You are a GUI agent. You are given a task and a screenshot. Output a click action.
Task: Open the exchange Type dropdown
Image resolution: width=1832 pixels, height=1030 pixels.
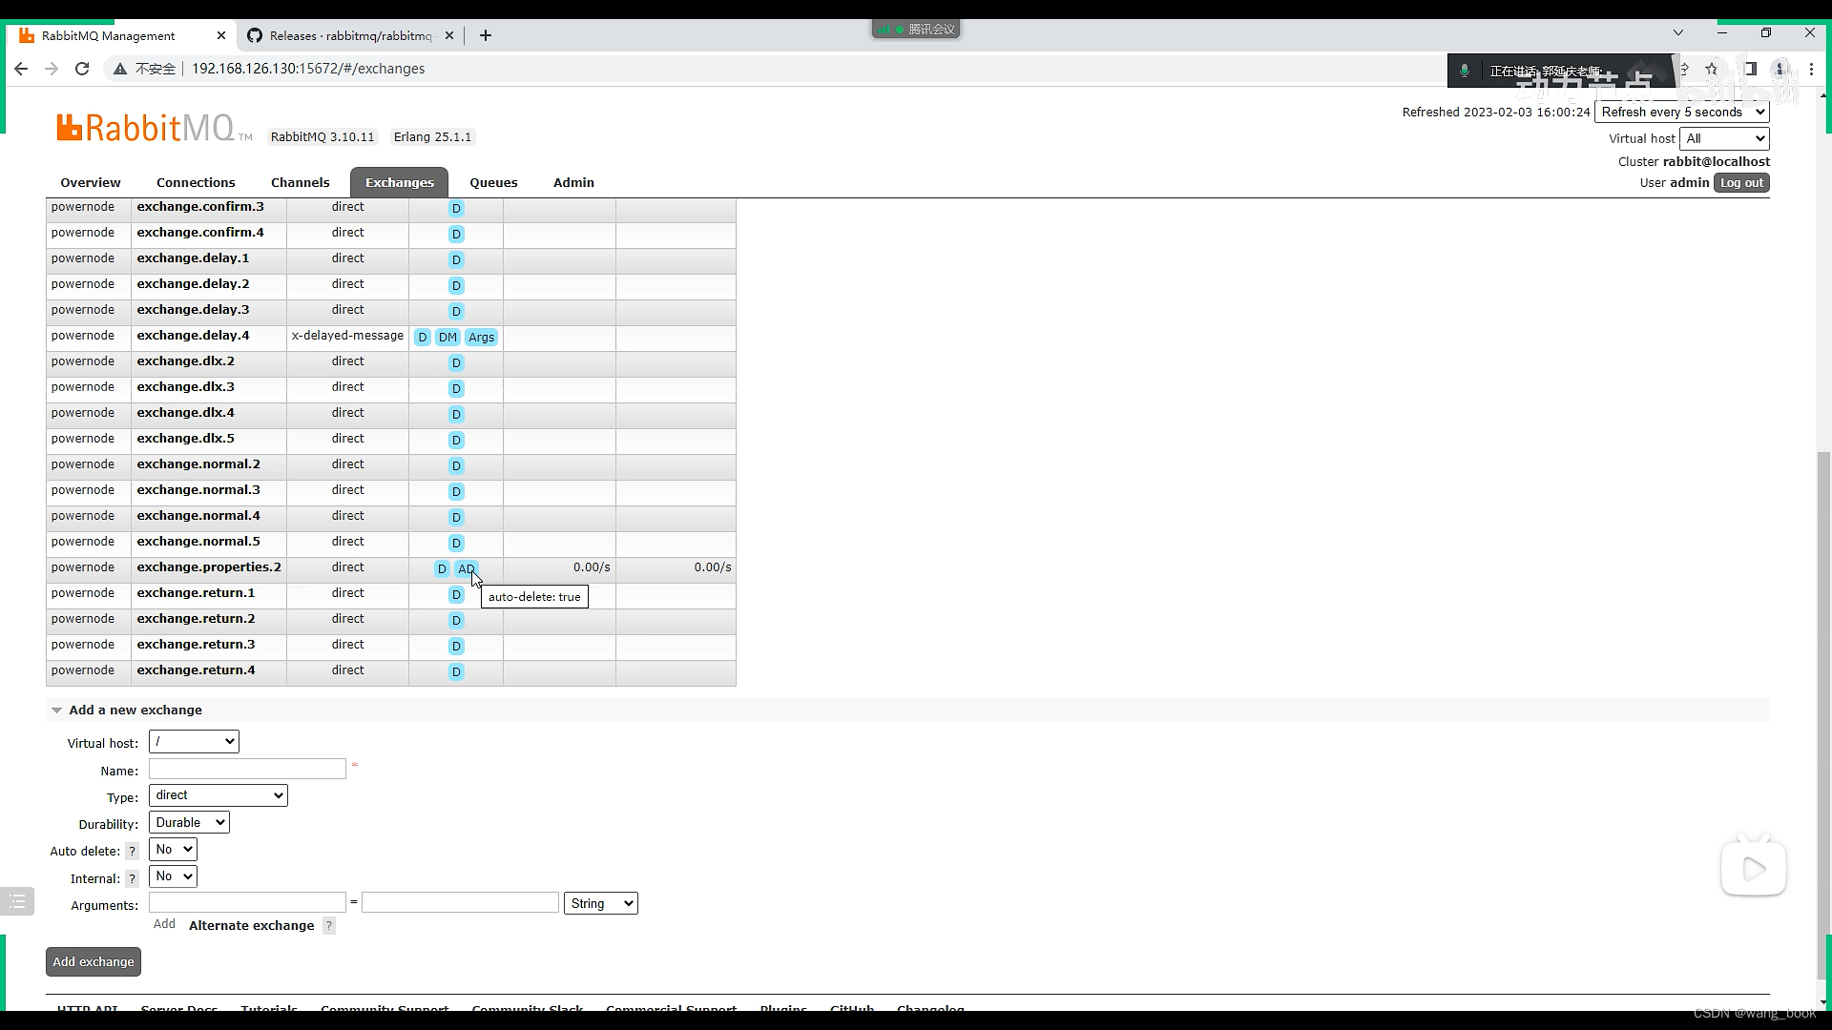pos(218,795)
